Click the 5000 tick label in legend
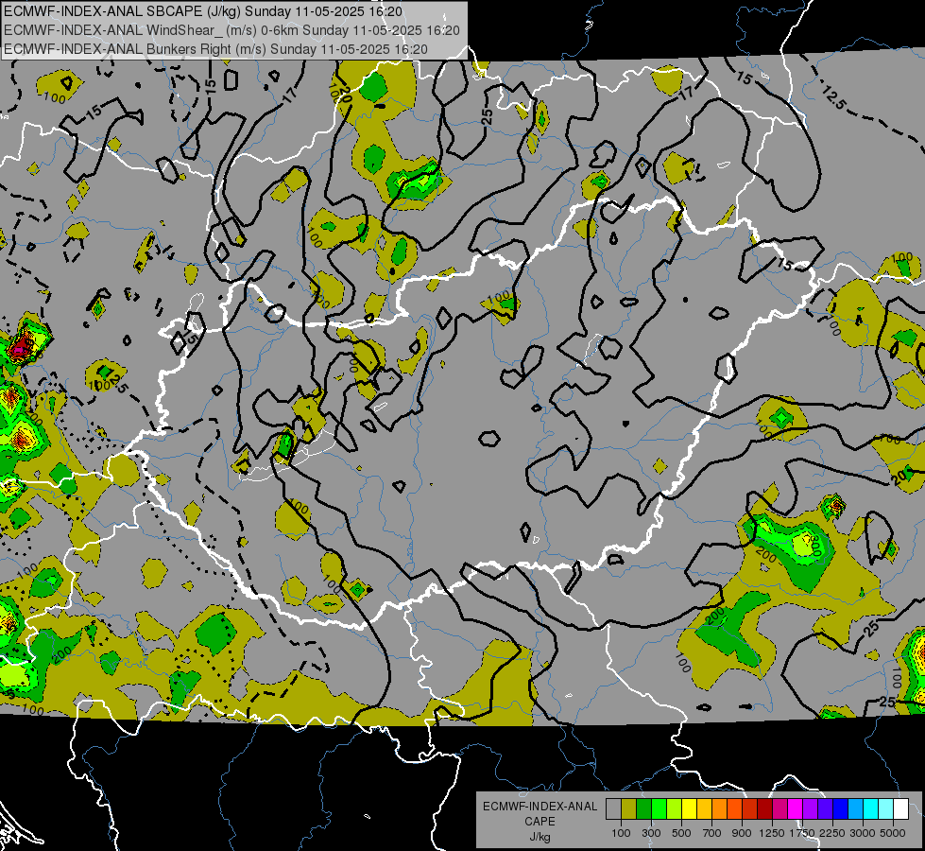The height and width of the screenshot is (851, 925). 893,833
